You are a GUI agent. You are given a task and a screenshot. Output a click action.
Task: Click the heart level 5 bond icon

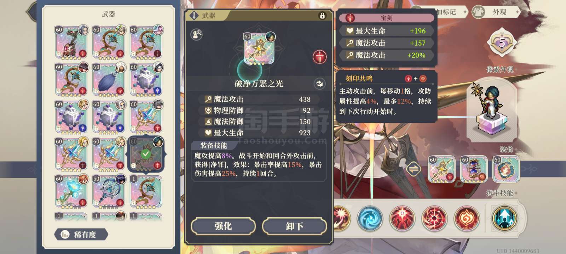pyautogui.click(x=502, y=43)
